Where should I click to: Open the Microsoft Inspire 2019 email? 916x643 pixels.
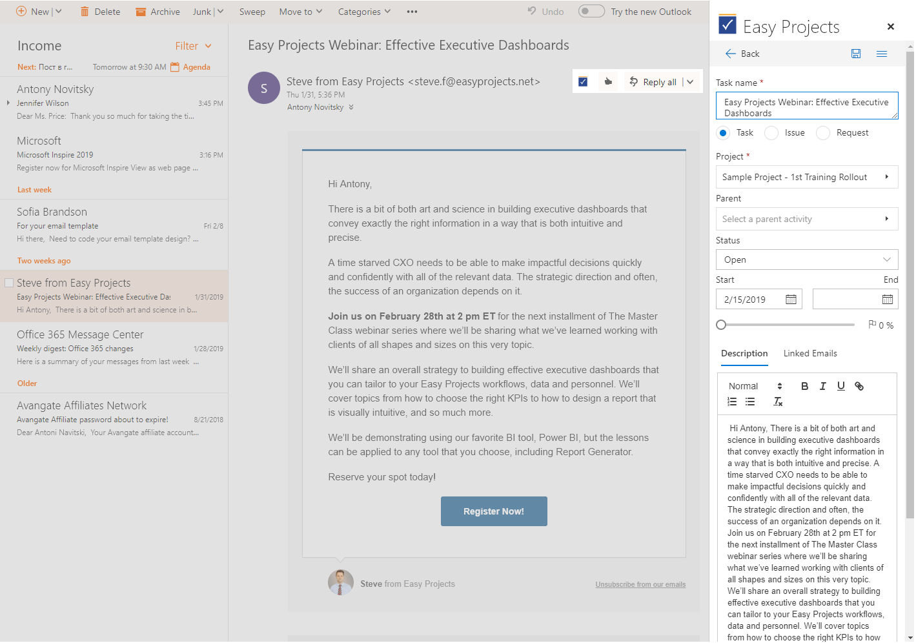pos(114,154)
